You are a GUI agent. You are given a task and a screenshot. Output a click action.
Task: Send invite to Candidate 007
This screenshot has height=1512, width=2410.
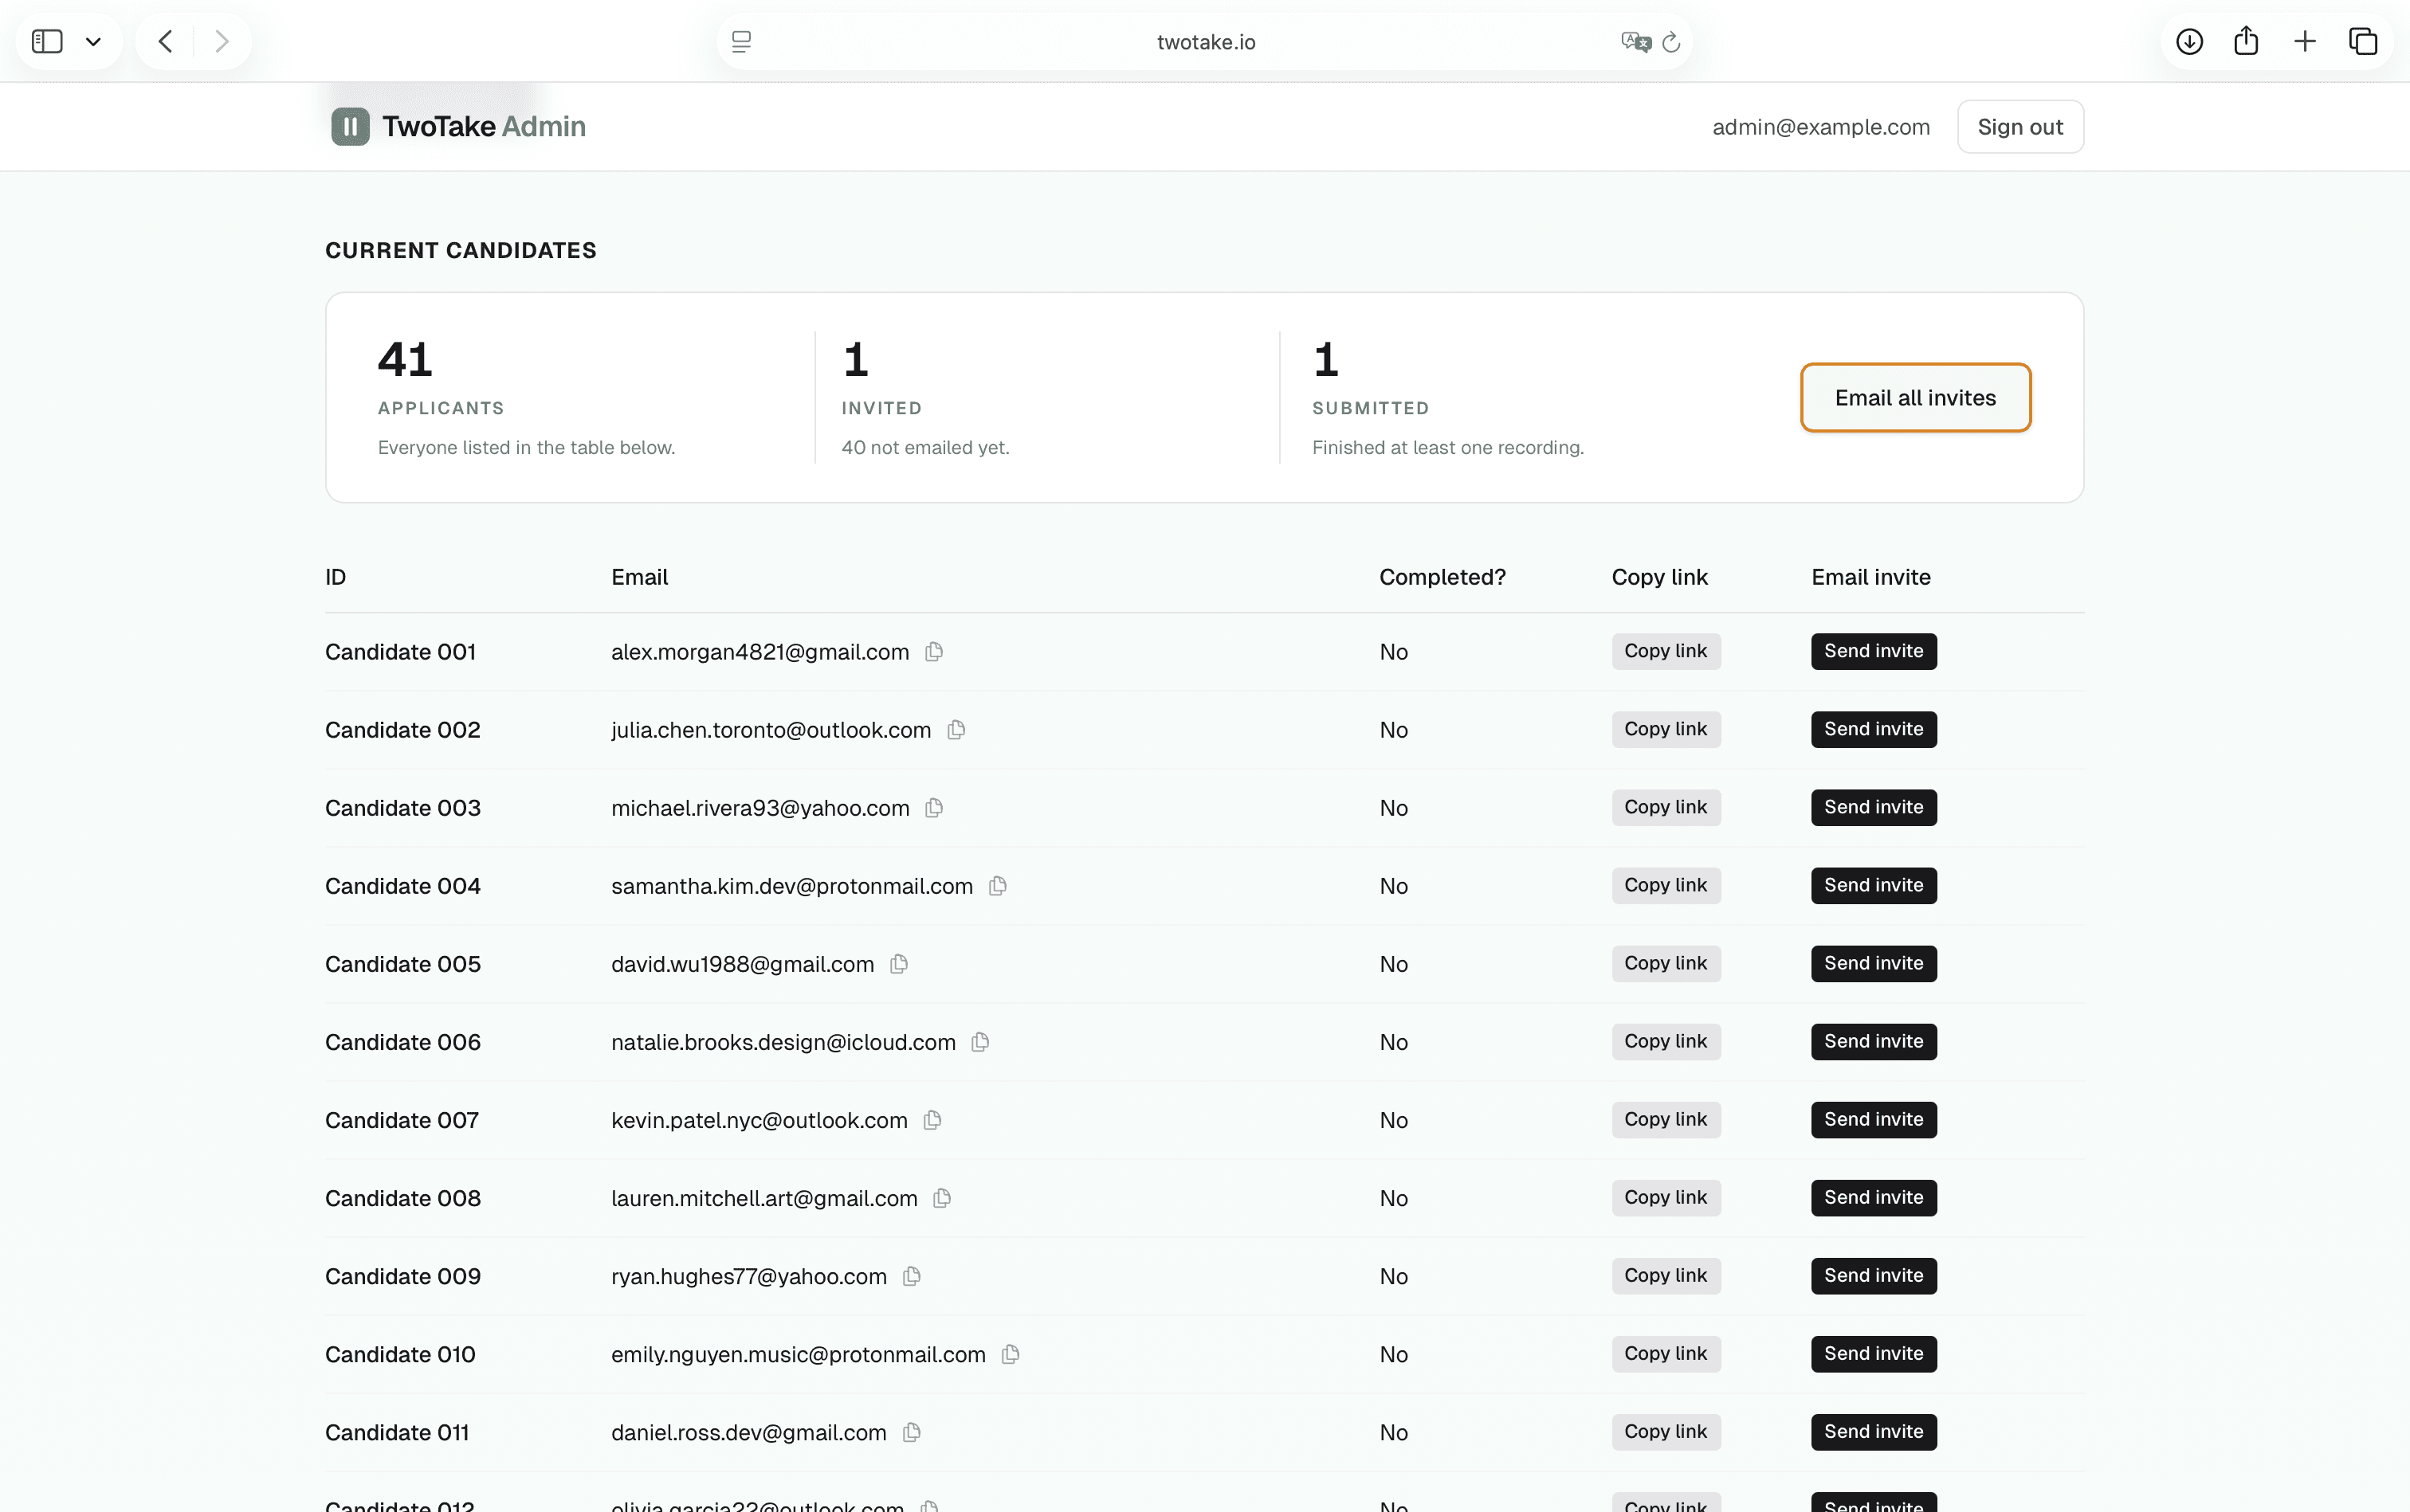point(1874,1119)
